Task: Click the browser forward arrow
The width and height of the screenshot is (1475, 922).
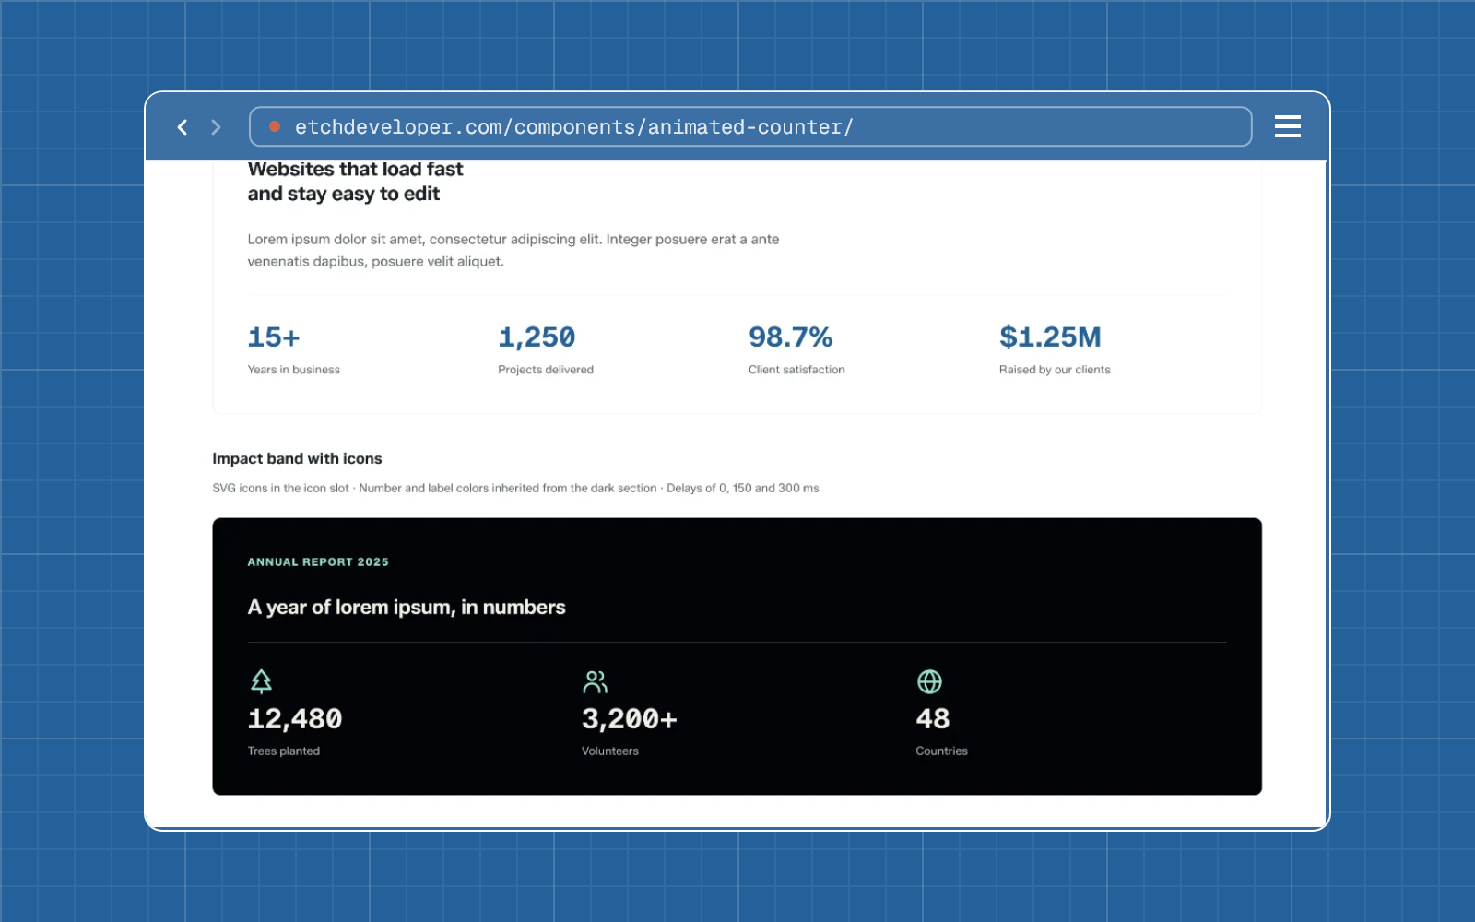Action: (x=216, y=127)
